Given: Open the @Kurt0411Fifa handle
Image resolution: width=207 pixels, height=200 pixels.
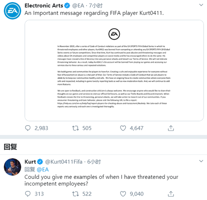Looking at the screenshot, I should point(64,162).
